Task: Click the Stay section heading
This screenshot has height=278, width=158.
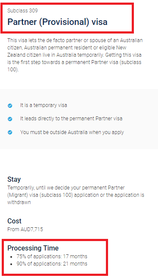Action: [x=14, y=179]
